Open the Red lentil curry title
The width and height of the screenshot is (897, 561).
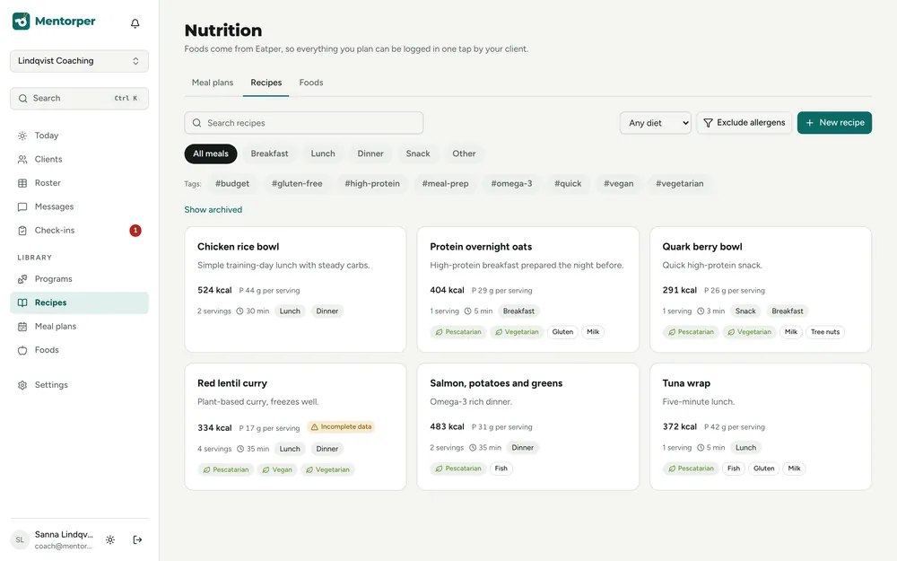pyautogui.click(x=232, y=383)
